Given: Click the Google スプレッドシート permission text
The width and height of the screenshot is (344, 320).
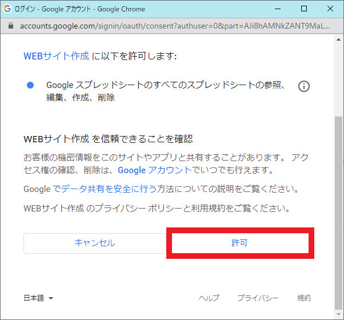Looking at the screenshot, I should coord(166,91).
